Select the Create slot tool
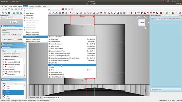182x102 pixels. pos(105,13)
